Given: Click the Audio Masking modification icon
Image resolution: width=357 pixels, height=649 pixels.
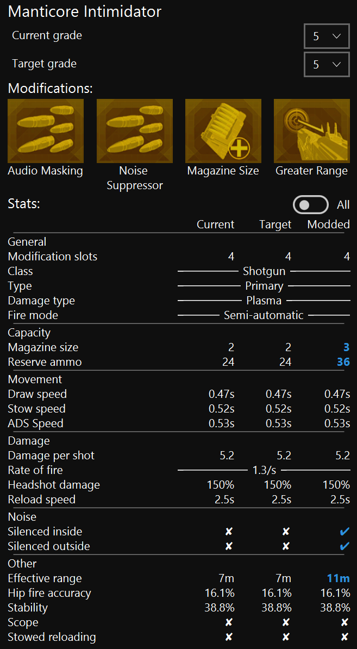Looking at the screenshot, I should point(46,130).
